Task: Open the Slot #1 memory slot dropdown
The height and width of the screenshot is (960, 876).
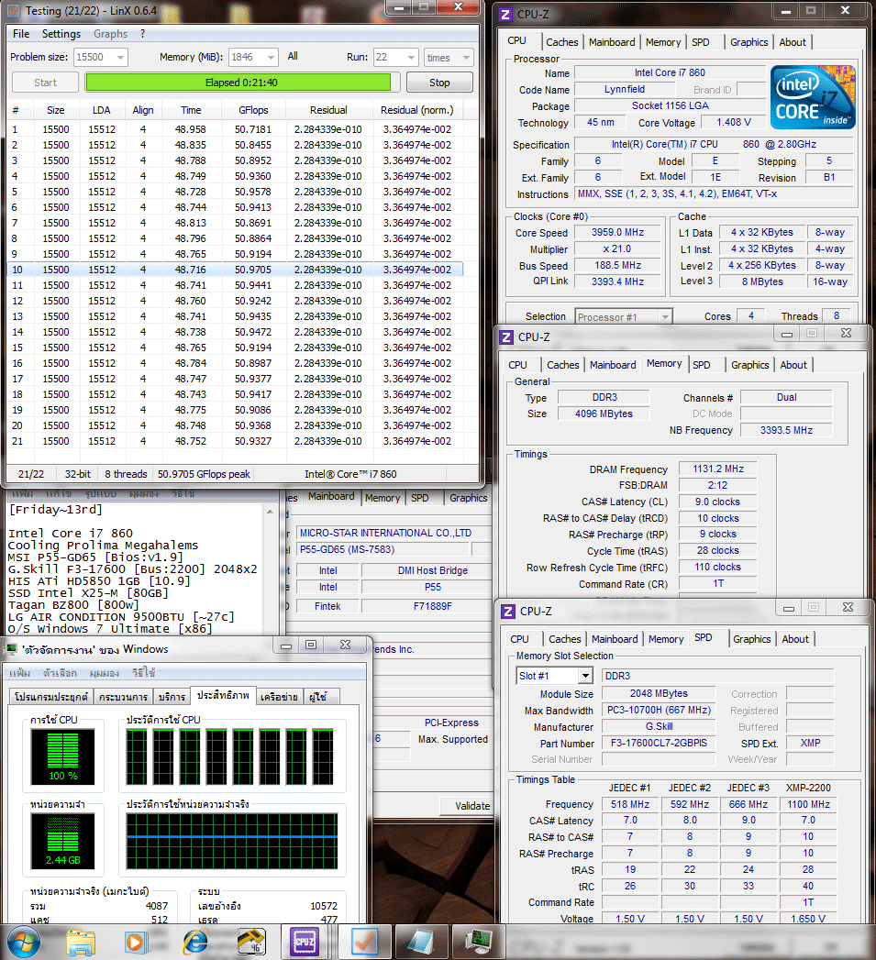Action: [x=585, y=676]
